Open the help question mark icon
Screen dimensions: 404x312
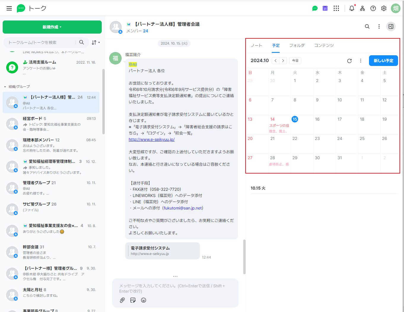pyautogui.click(x=373, y=8)
